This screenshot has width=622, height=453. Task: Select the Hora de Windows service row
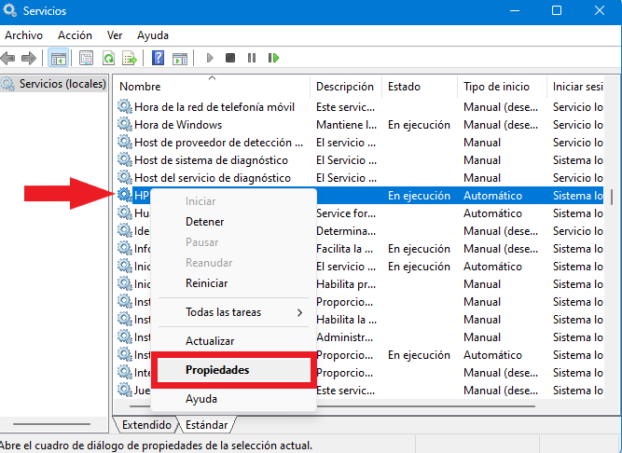pos(360,125)
